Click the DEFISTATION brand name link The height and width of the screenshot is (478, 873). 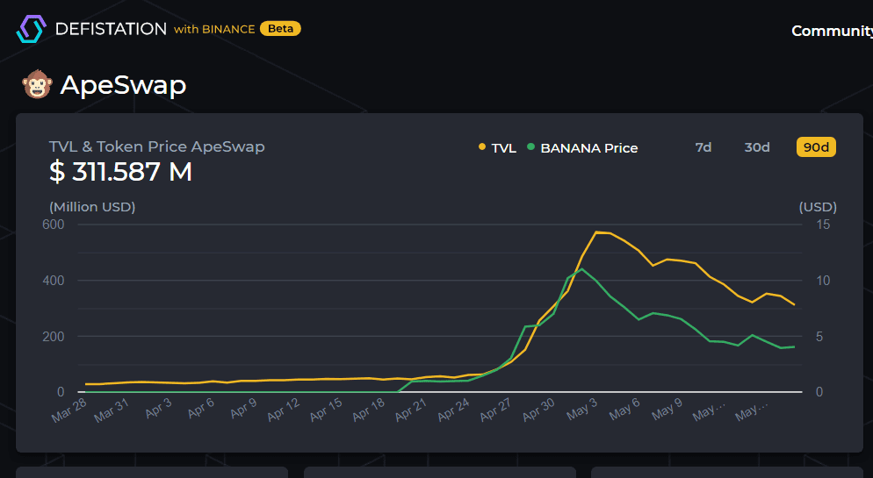[111, 29]
